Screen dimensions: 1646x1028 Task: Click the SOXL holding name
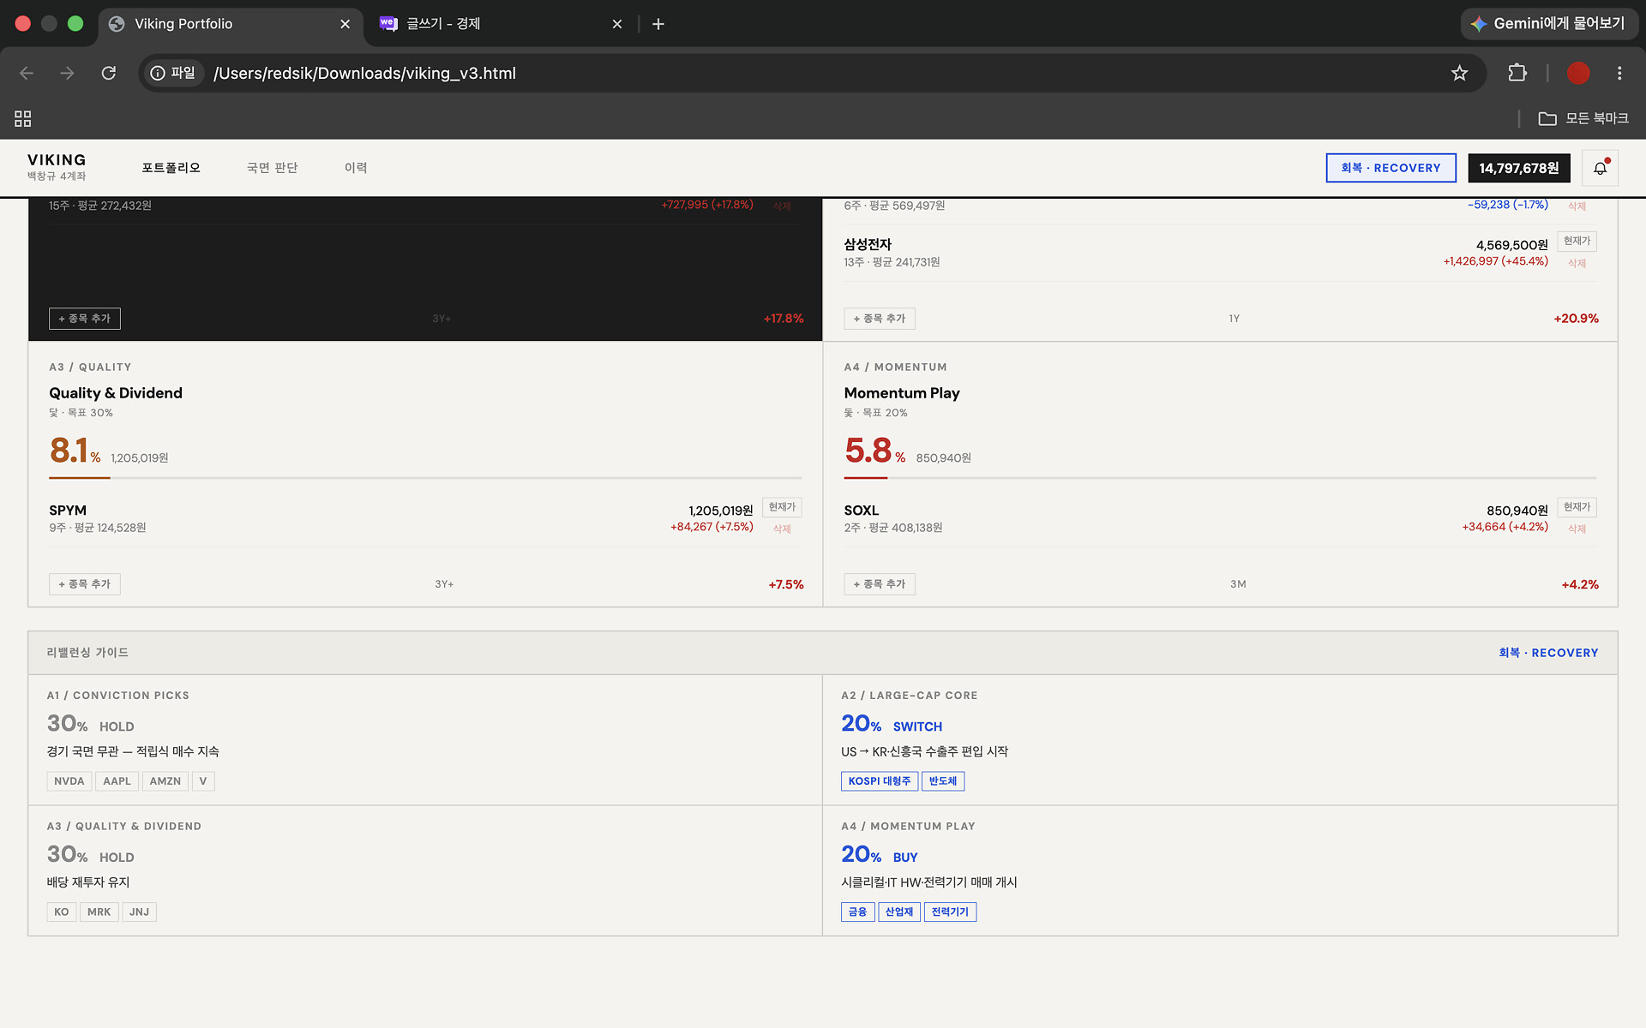click(x=862, y=511)
